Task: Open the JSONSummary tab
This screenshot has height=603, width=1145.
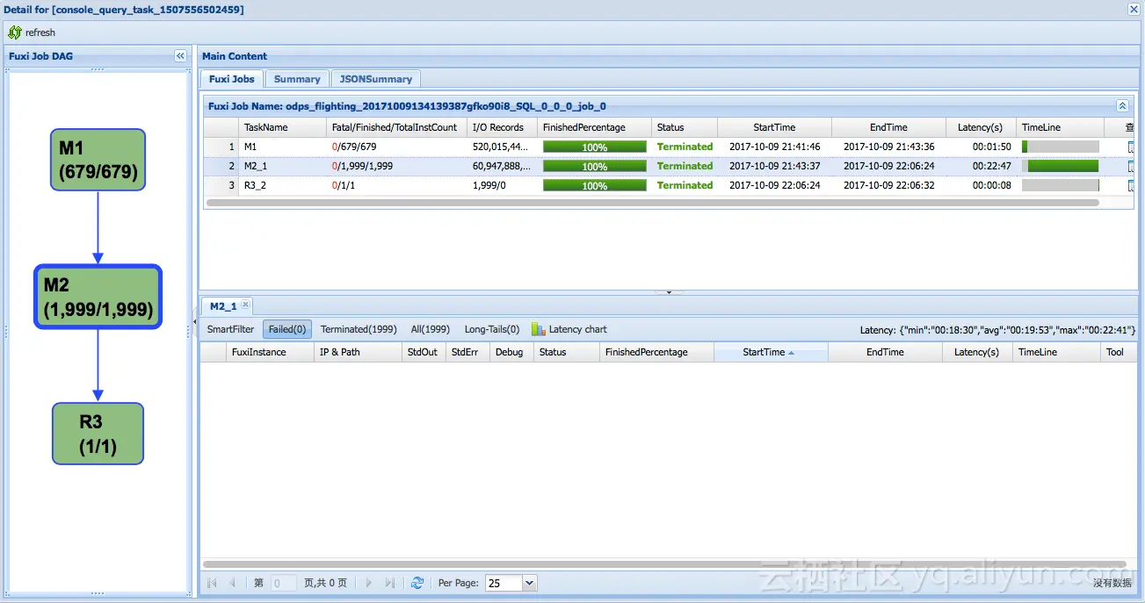Action: click(x=376, y=79)
